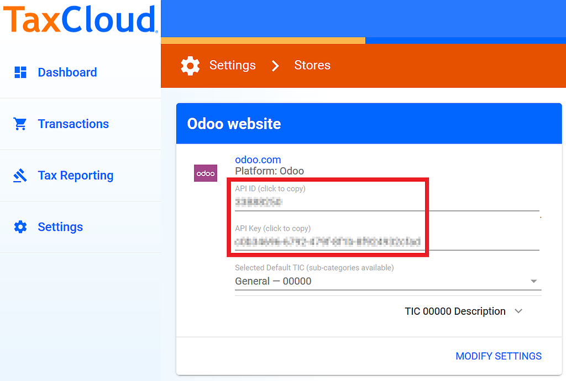566x381 pixels.
Task: Go to the Transactions menu item
Action: point(73,124)
